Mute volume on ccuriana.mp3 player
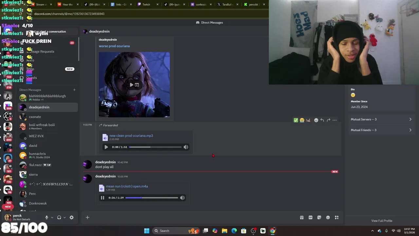Screen dimensions: 419x236 click(x=186, y=147)
